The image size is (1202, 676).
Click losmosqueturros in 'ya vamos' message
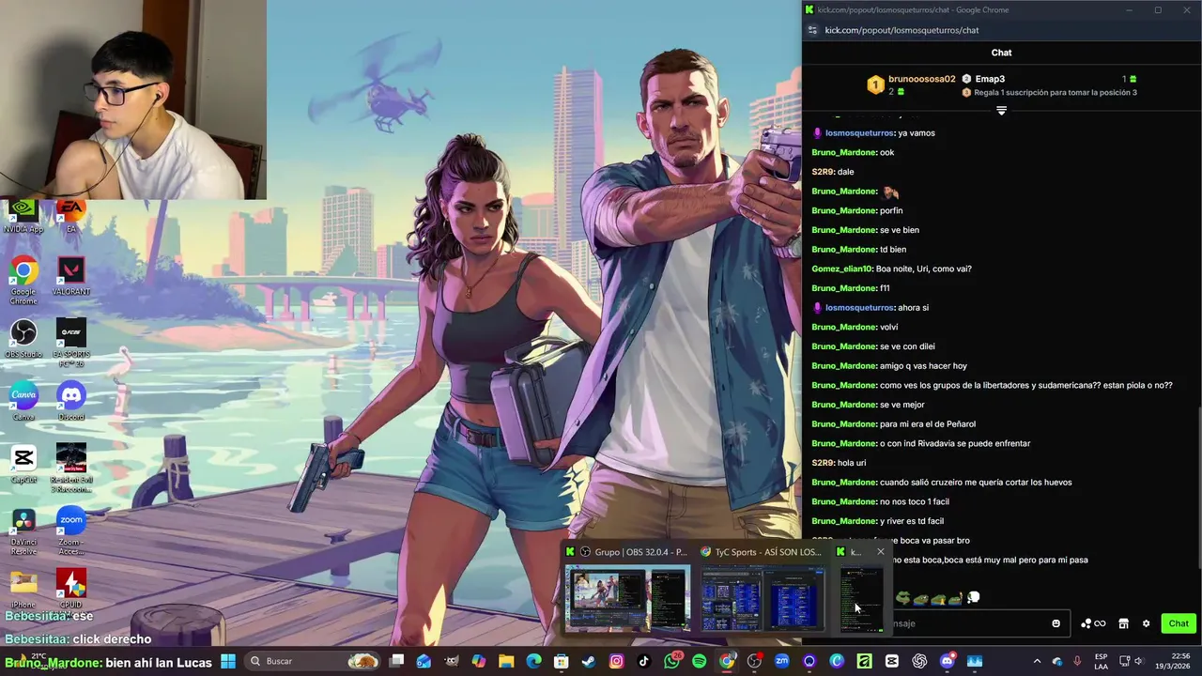(859, 133)
